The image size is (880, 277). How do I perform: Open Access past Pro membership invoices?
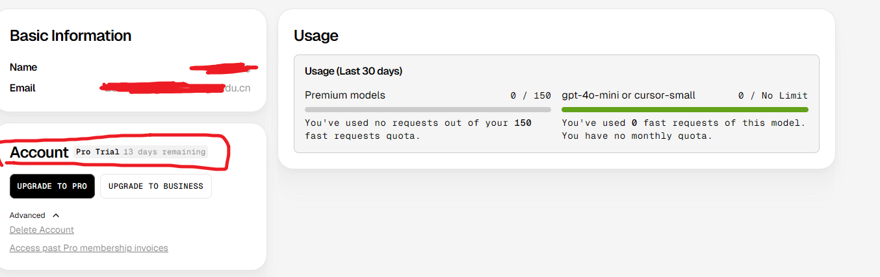[88, 248]
